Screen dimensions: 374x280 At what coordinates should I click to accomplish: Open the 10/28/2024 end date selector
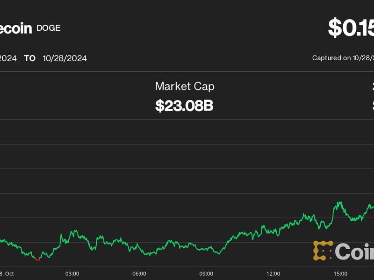tap(65, 58)
